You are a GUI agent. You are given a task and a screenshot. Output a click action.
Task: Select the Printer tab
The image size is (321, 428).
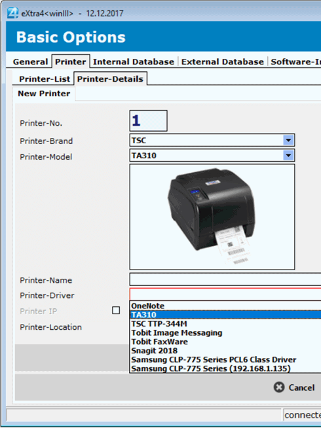click(x=71, y=62)
